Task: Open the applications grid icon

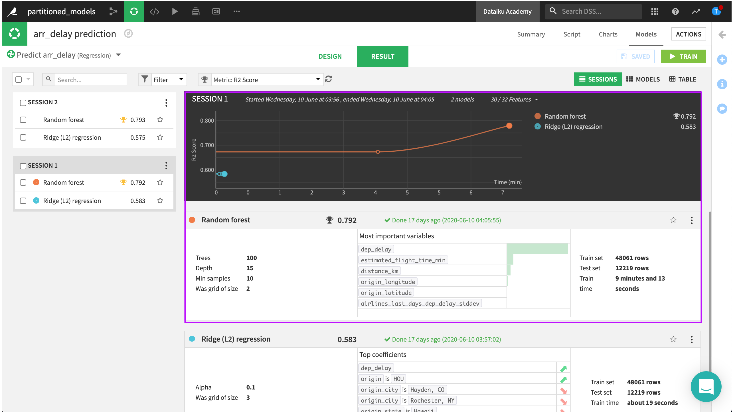Action: coord(655,11)
